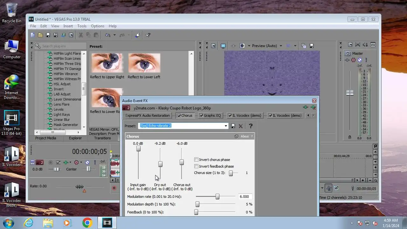Solo audio track 2
Viewport: 407px width, 229px height.
(95, 163)
